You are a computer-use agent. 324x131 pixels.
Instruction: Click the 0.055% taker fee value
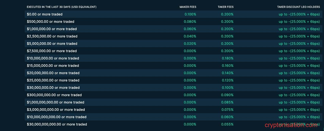coord(227,124)
